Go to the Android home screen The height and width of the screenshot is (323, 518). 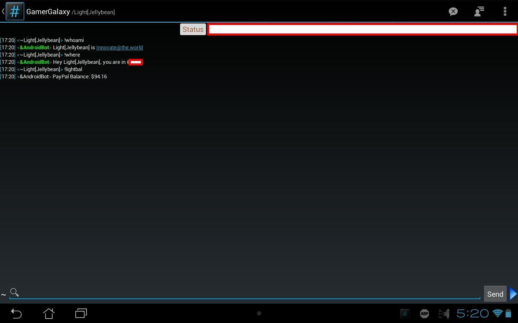coord(49,313)
